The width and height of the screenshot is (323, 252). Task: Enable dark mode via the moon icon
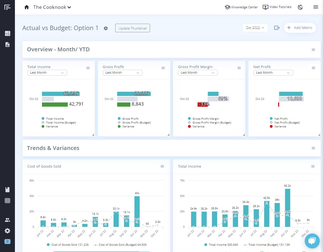300,7
